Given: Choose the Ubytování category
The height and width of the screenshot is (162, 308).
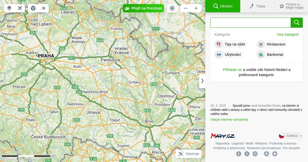Looking at the screenshot, I should tap(229, 55).
